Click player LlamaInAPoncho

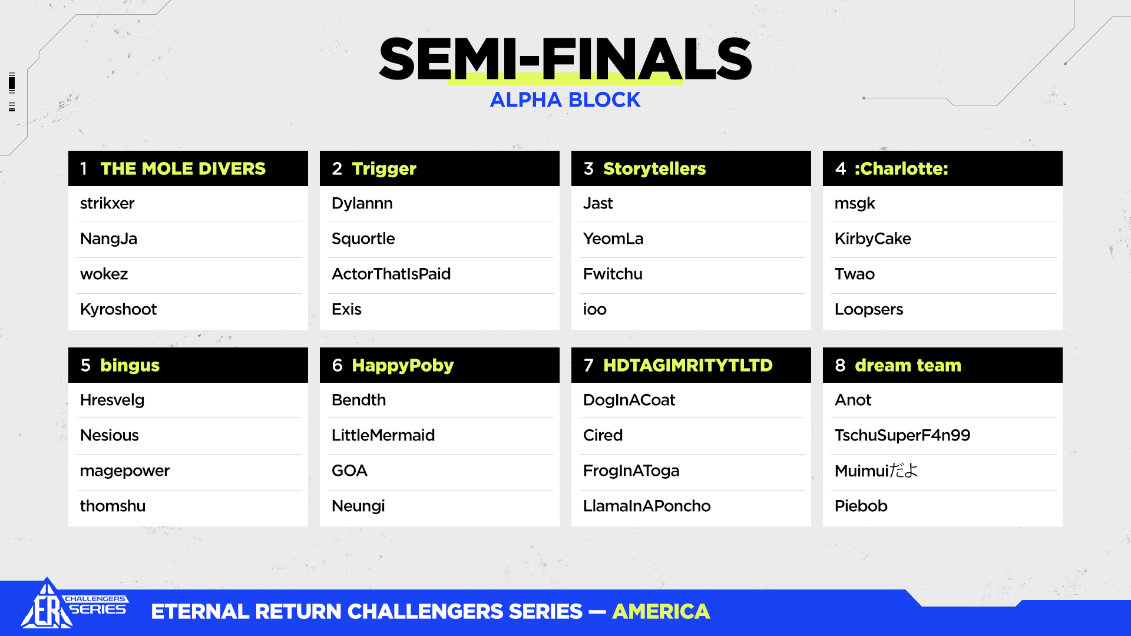coord(647,506)
